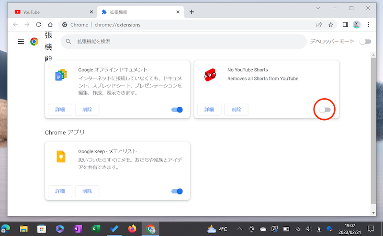The image size is (383, 236).
Task: Open a new tab
Action: tap(192, 12)
